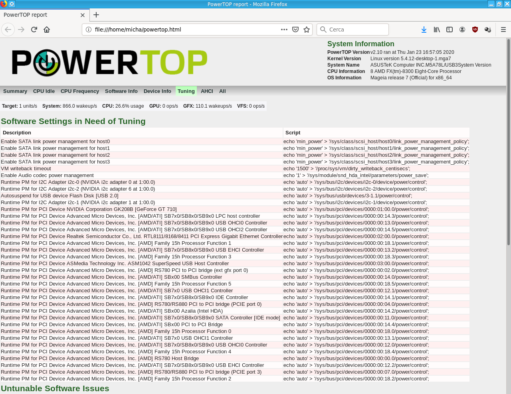Open the CPU Idle section
The height and width of the screenshot is (394, 511).
(44, 91)
